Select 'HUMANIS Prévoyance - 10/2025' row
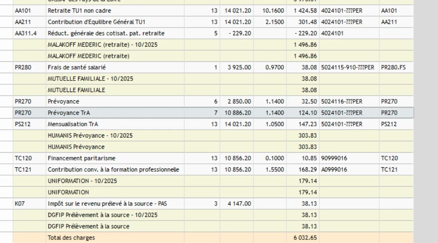 coord(213,136)
